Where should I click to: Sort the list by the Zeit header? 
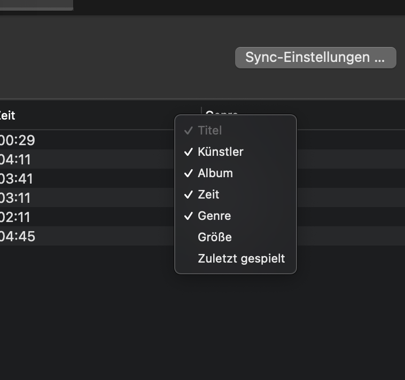click(x=7, y=115)
